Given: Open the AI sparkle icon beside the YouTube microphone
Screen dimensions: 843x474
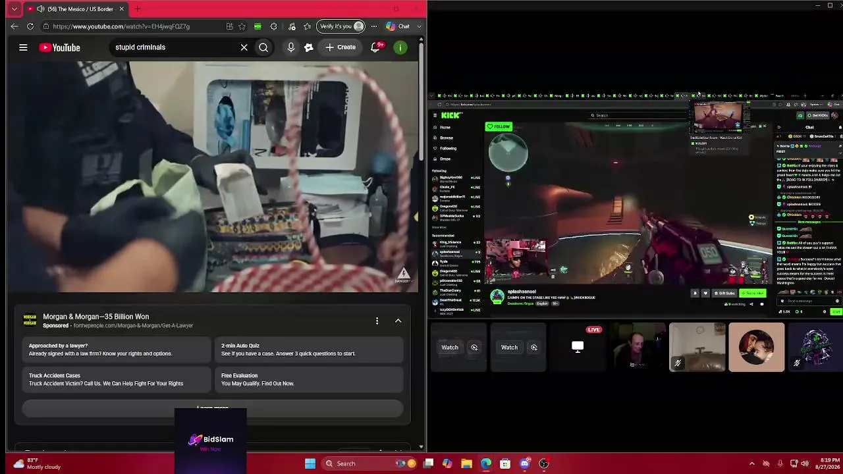Looking at the screenshot, I should tap(308, 47).
